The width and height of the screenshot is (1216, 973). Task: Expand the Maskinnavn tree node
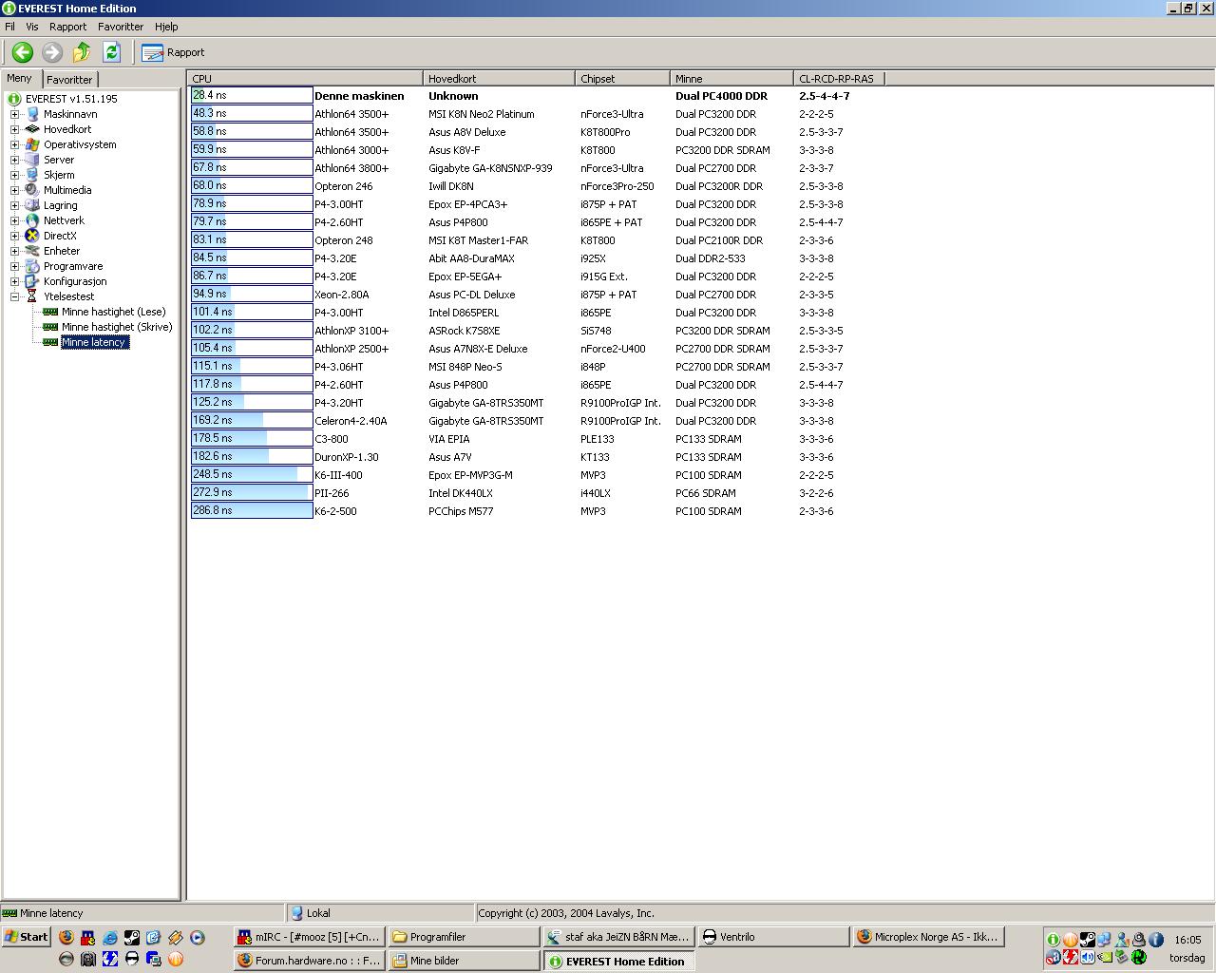pyautogui.click(x=14, y=114)
